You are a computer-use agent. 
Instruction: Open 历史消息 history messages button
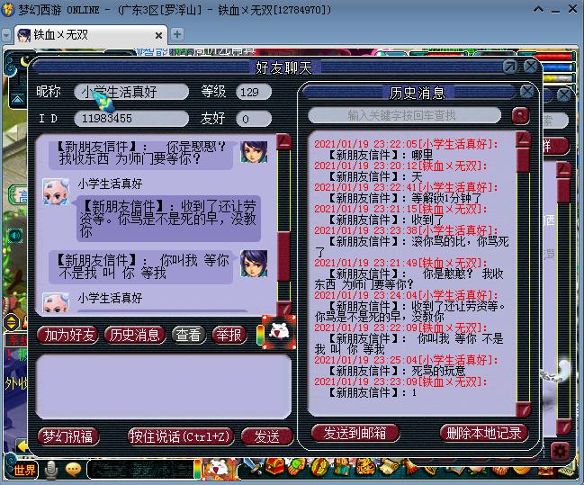point(134,336)
